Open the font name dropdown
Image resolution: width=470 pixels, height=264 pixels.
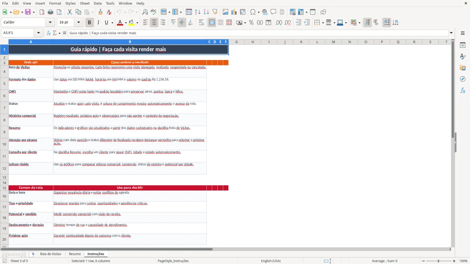[x=50, y=23]
